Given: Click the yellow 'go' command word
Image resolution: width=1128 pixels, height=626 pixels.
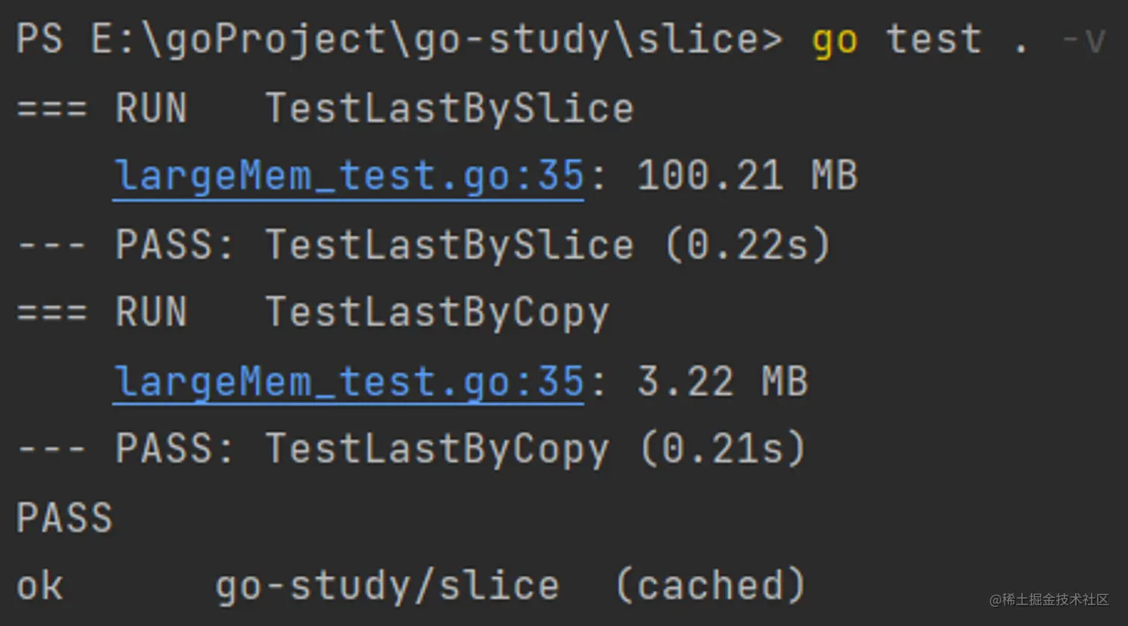Looking at the screenshot, I should pos(835,40).
